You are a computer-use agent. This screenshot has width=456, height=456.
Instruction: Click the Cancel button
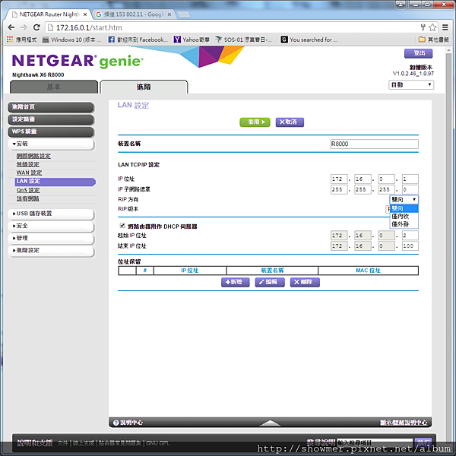click(290, 122)
